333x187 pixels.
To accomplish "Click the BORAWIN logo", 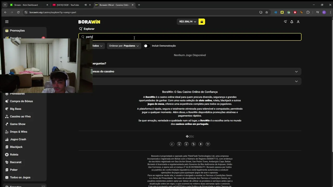I will pyautogui.click(x=89, y=22).
